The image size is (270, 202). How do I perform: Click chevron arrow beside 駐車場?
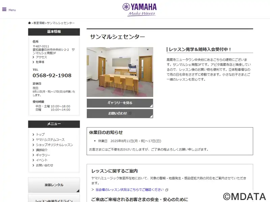(x=33, y=62)
